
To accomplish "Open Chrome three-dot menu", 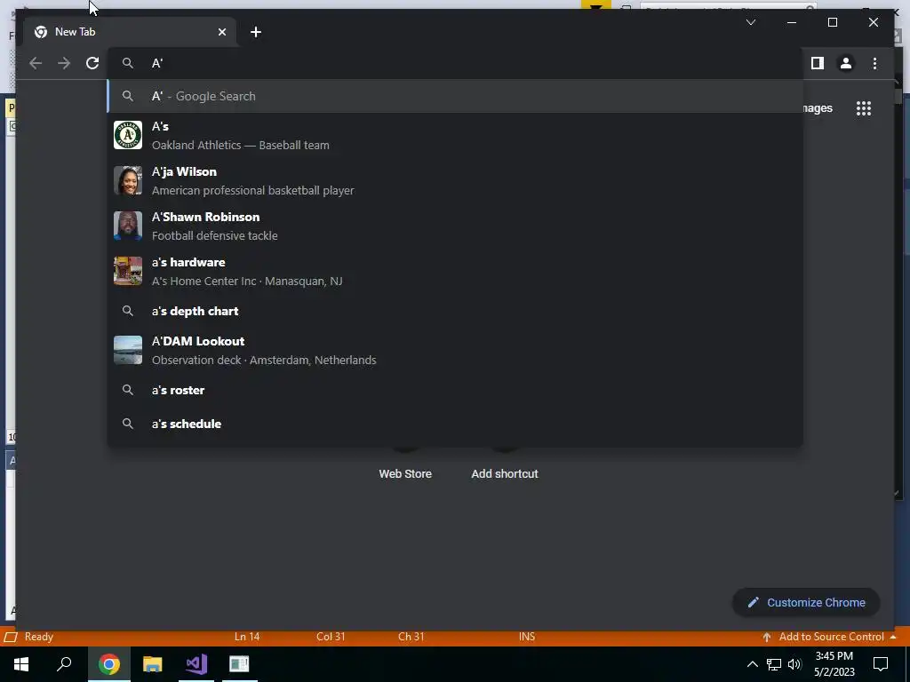I will tap(874, 63).
